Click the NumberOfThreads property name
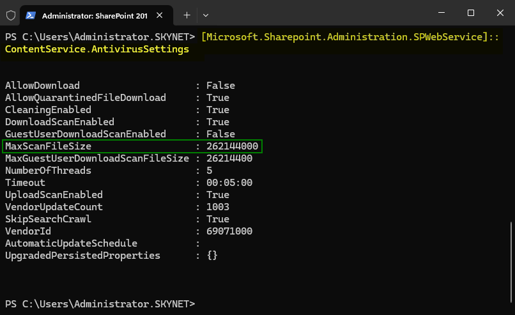 point(48,171)
